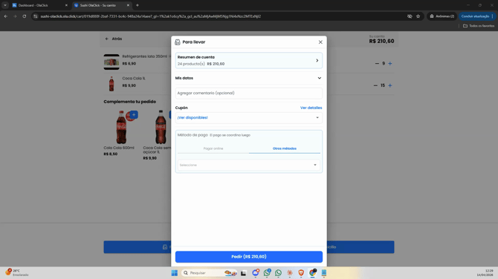Click the eye-slash tracking icon in address bar

click(x=410, y=16)
